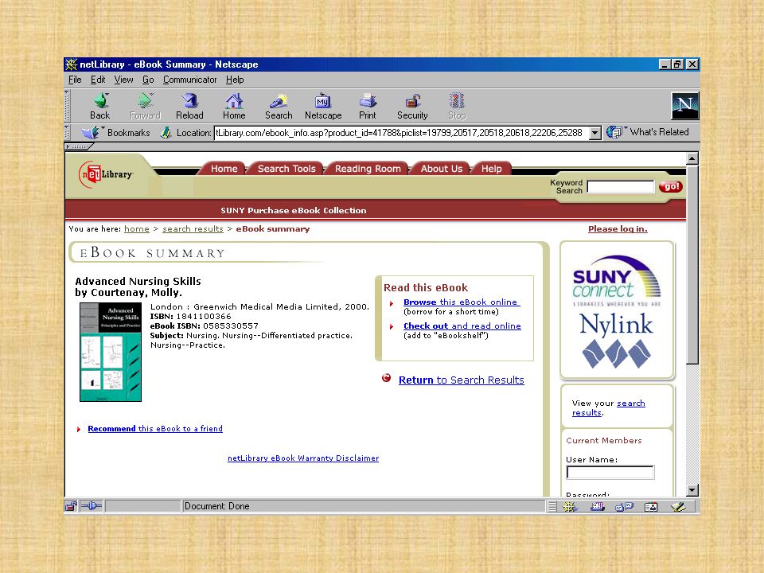Click the What's Related icon
This screenshot has width=764, height=573.
tap(614, 132)
